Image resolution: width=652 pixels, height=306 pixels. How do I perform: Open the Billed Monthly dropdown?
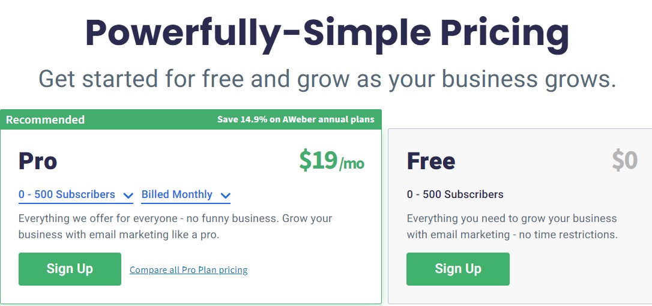click(x=186, y=194)
